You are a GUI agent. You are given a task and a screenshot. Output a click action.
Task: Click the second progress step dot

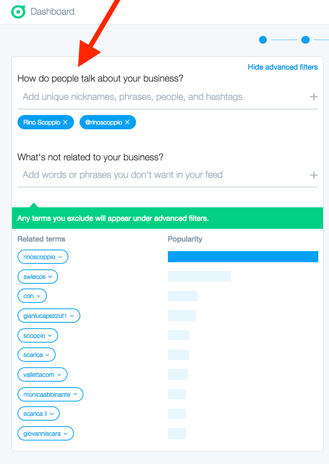click(x=306, y=40)
